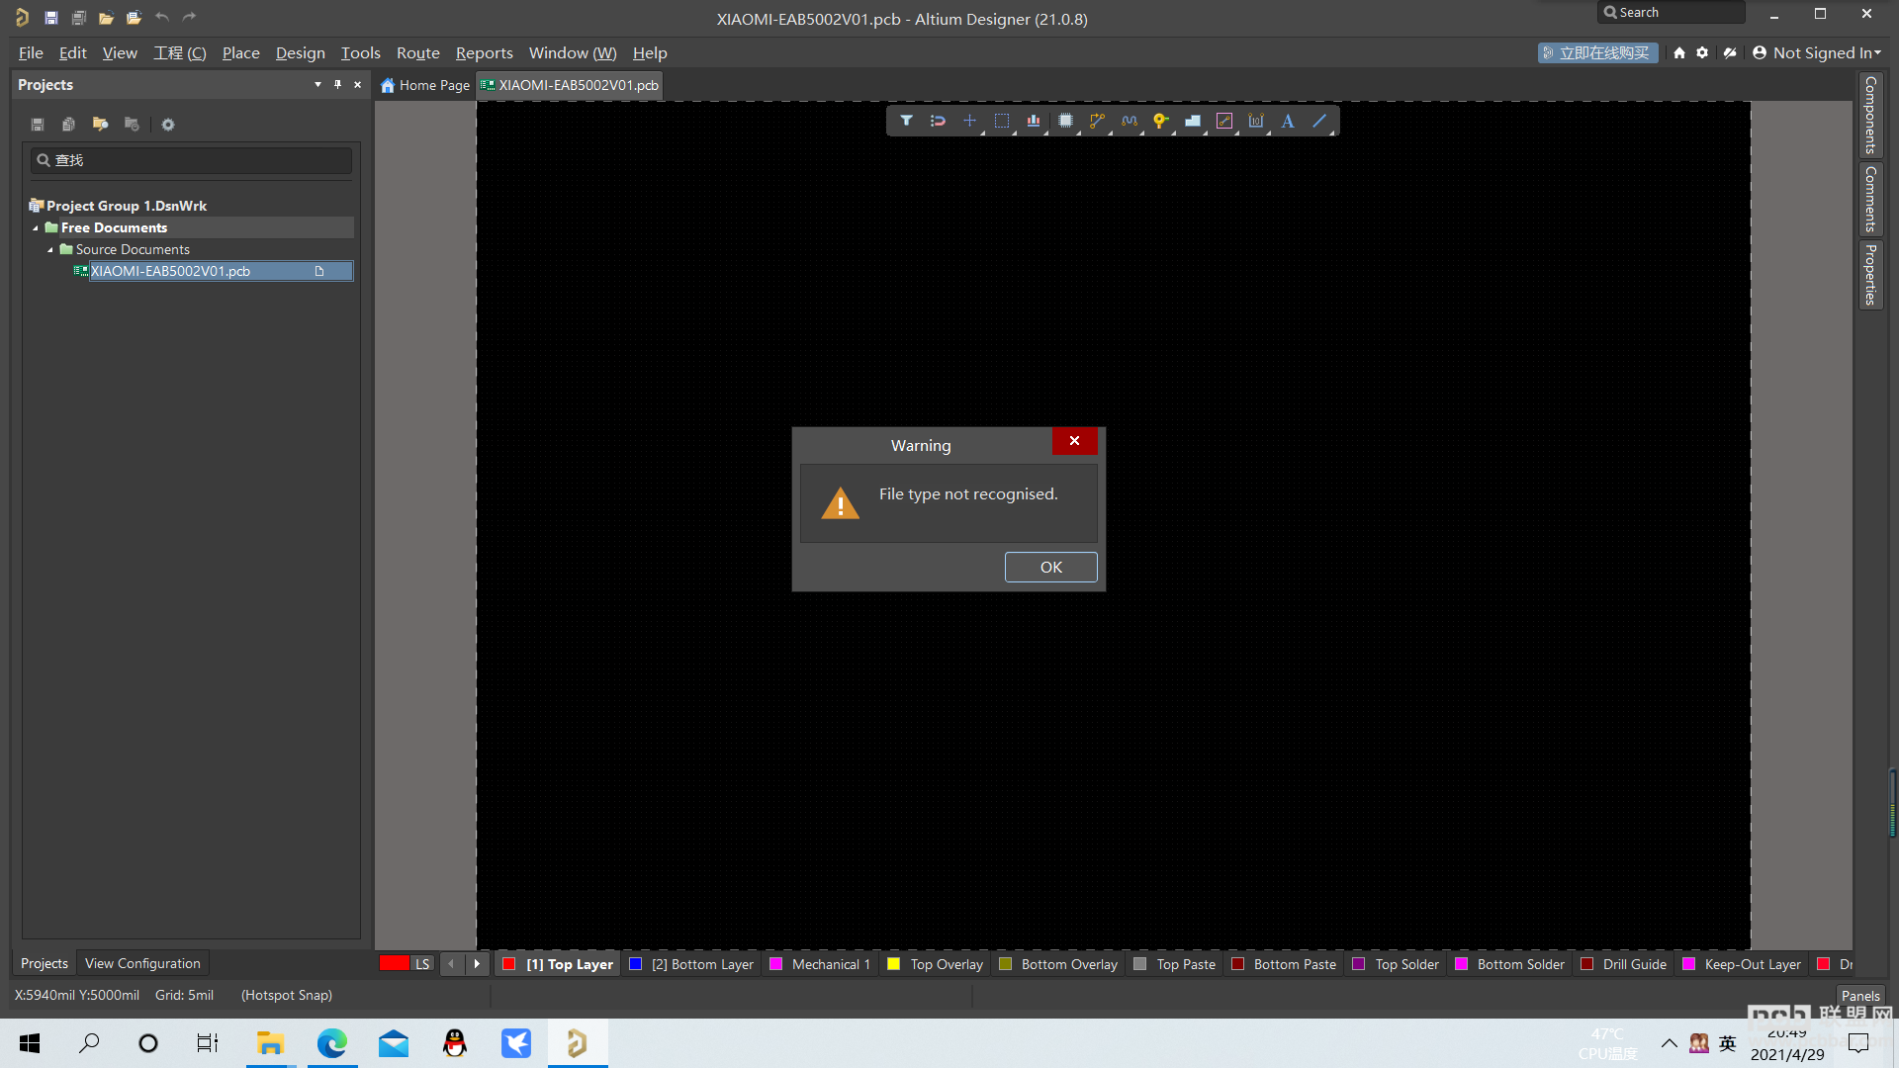Viewport: 1899px width, 1068px height.
Task: Open the preferences gear icon in top bar
Action: pyautogui.click(x=1702, y=53)
